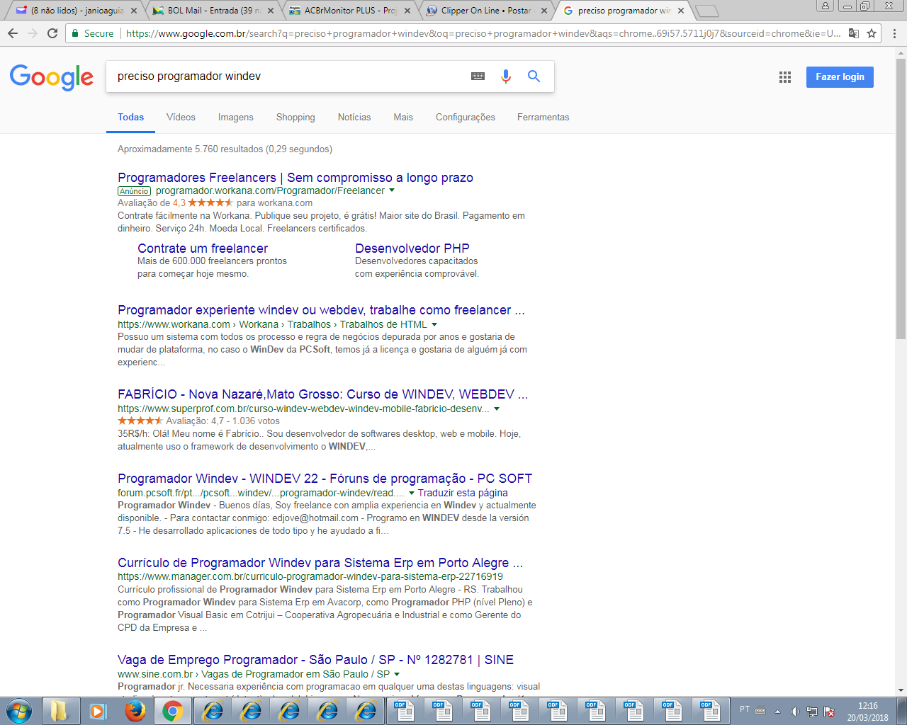Image resolution: width=907 pixels, height=725 pixels.
Task: Open the Chrome three-dot menu
Action: click(894, 33)
